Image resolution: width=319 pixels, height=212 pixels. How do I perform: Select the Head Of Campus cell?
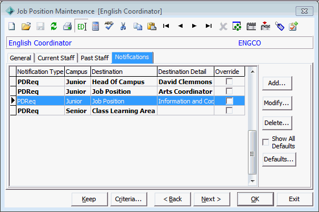coord(124,82)
